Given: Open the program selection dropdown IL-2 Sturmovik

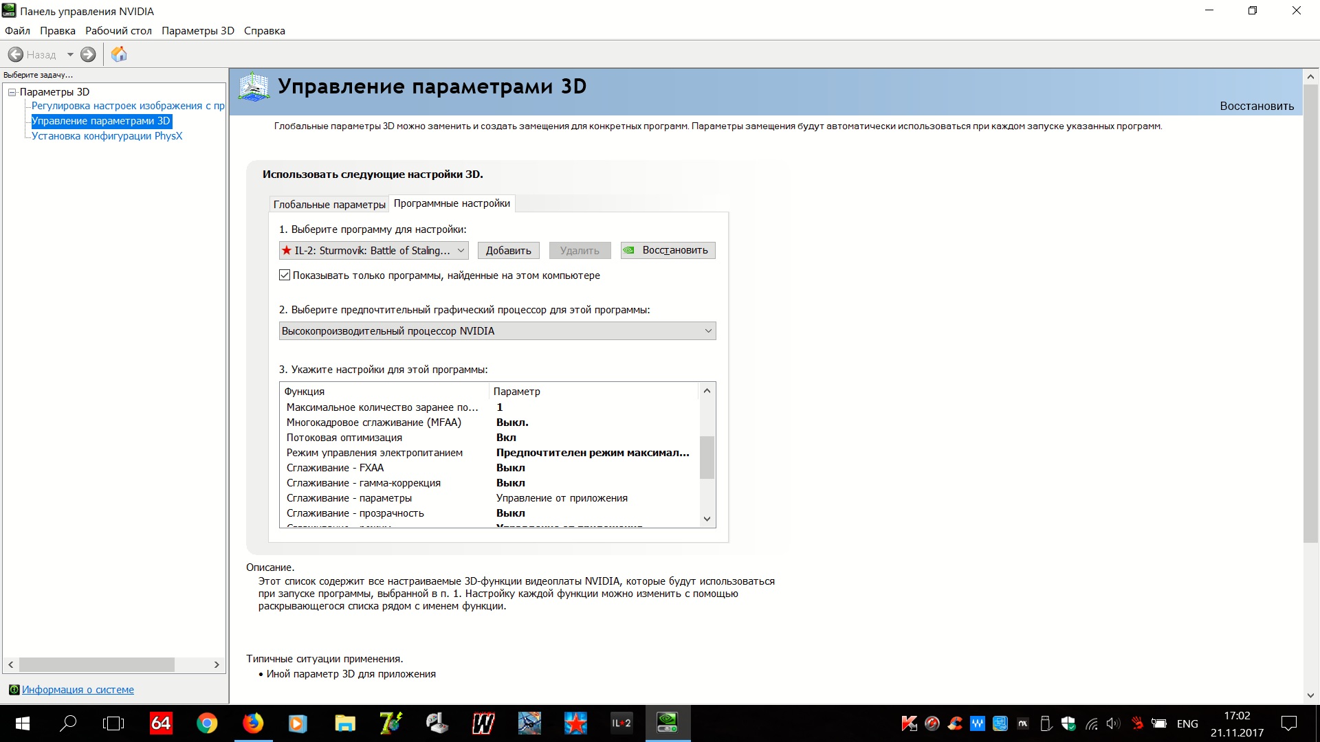Looking at the screenshot, I should [x=374, y=251].
